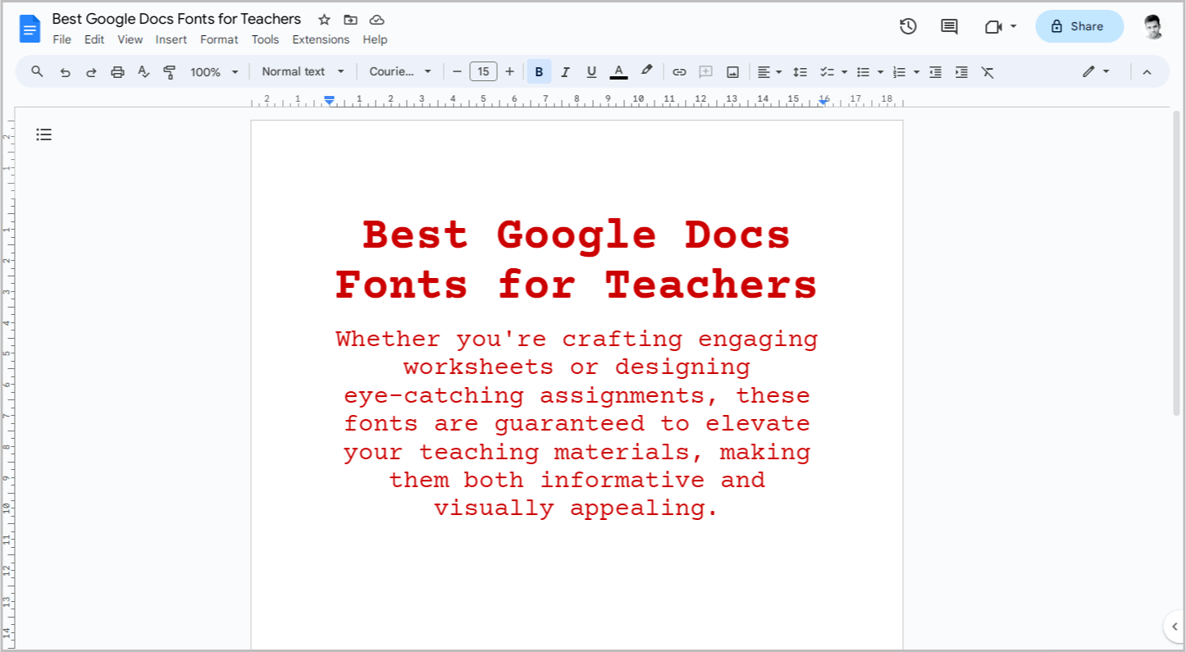
Task: Open version history
Action: (x=908, y=26)
